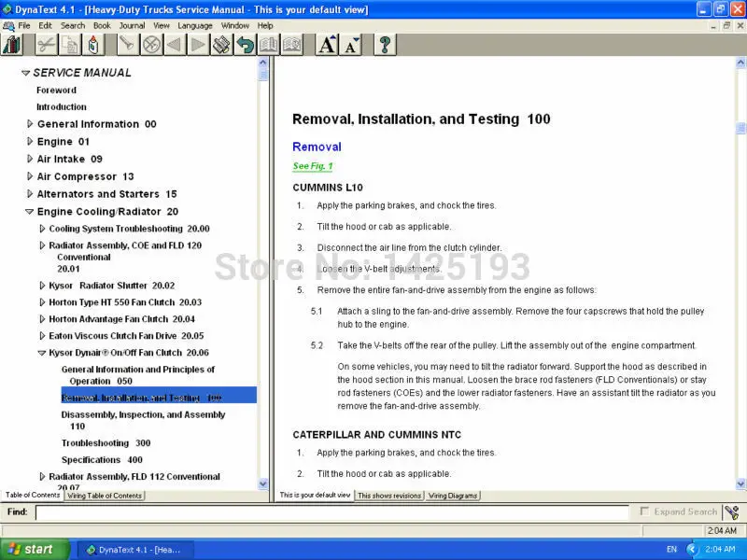Expand Air Intake 09 section
The image size is (747, 560).
click(x=30, y=159)
